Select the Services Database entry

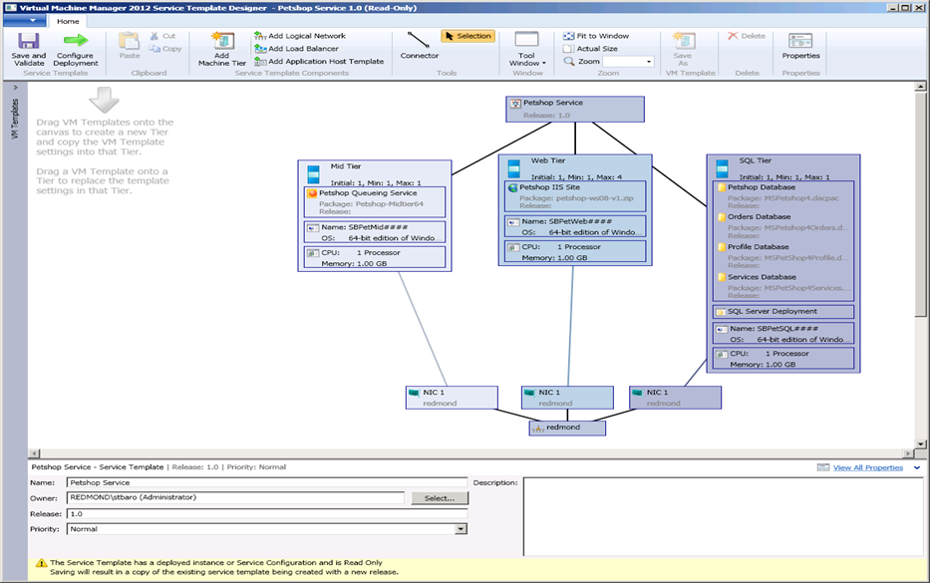pyautogui.click(x=762, y=277)
